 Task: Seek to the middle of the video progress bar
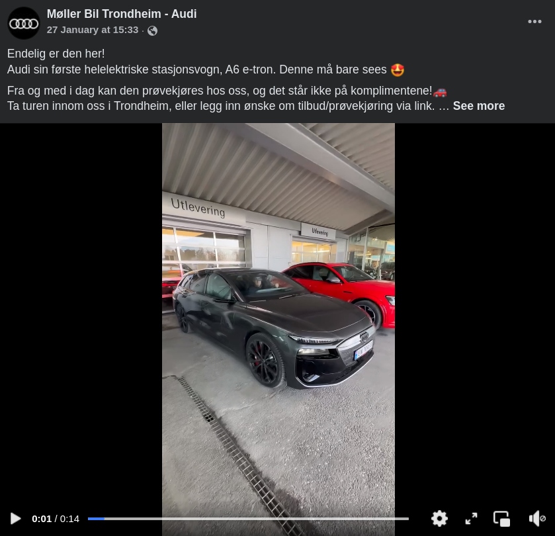248,519
